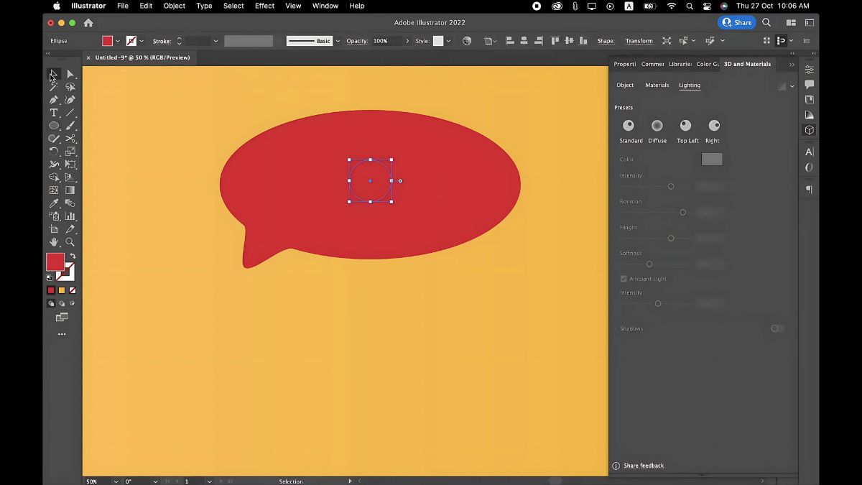Select the Column Graph tool

(70, 216)
